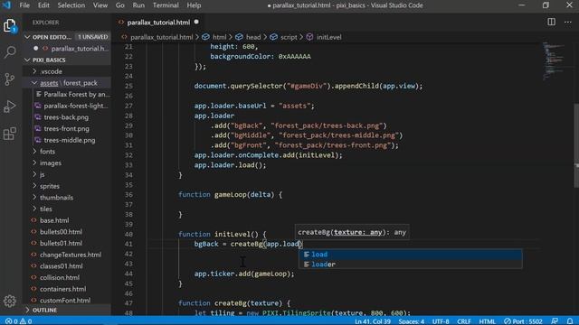Image resolution: width=579 pixels, height=325 pixels.
Task: Click the initLevel breadcrumb segment
Action: [328, 37]
